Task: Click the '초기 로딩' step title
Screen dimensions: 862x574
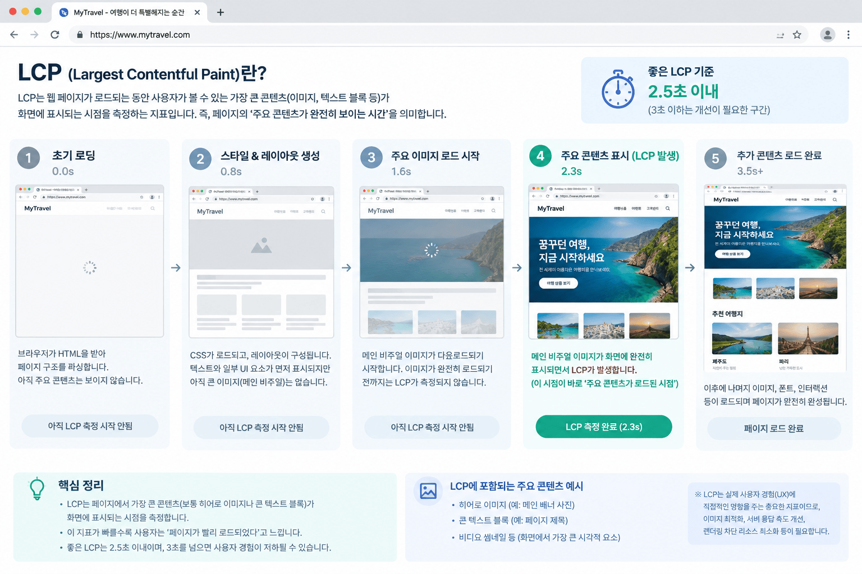Action: pyautogui.click(x=74, y=155)
